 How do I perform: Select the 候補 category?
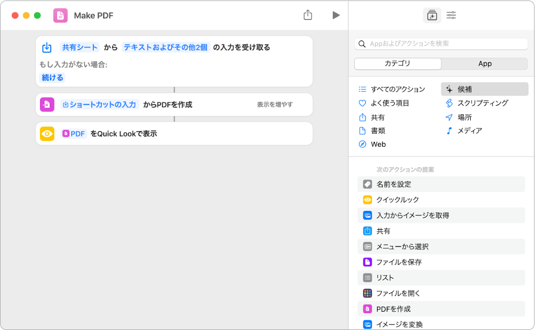(x=484, y=89)
